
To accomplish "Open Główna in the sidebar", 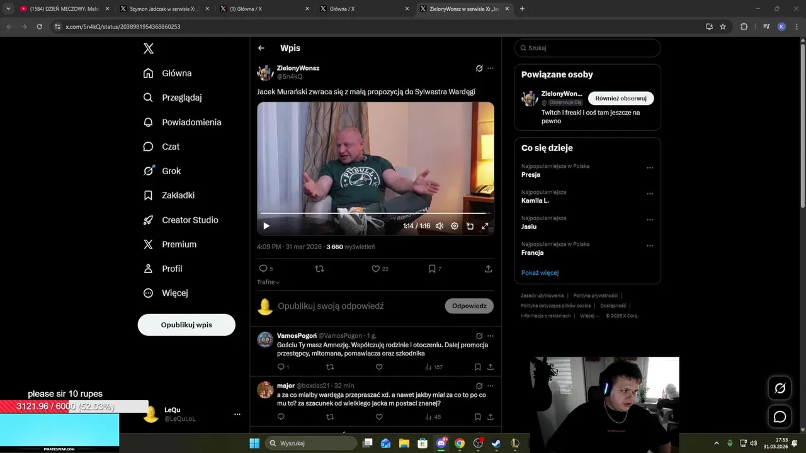I will click(167, 73).
